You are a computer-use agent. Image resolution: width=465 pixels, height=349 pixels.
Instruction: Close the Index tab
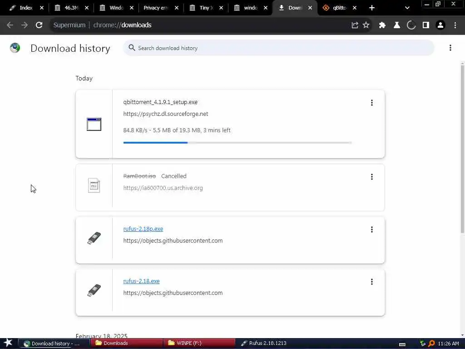42,8
